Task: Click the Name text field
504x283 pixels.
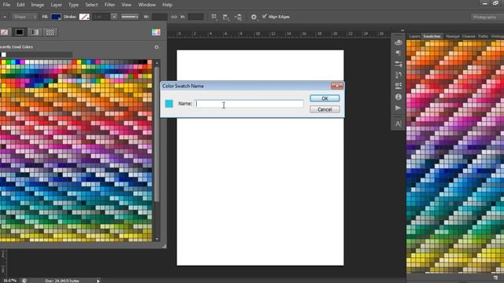Action: coord(249,104)
